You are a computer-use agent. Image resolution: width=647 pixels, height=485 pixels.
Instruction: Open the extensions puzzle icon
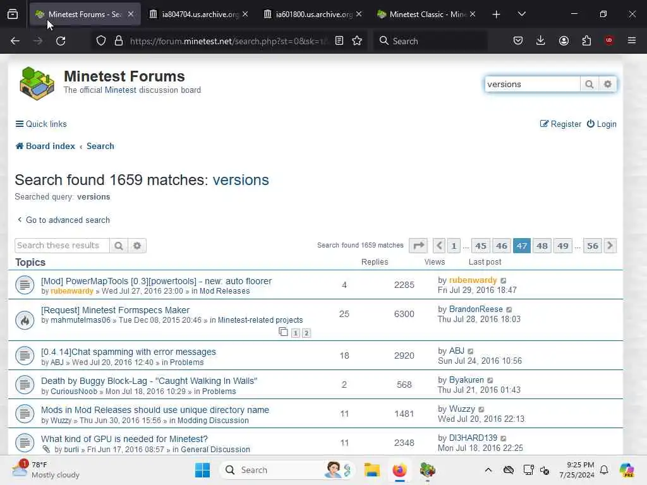point(586,40)
